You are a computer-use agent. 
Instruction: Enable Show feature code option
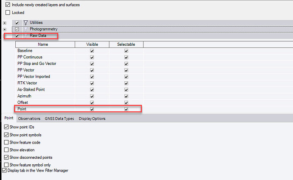tap(6, 142)
